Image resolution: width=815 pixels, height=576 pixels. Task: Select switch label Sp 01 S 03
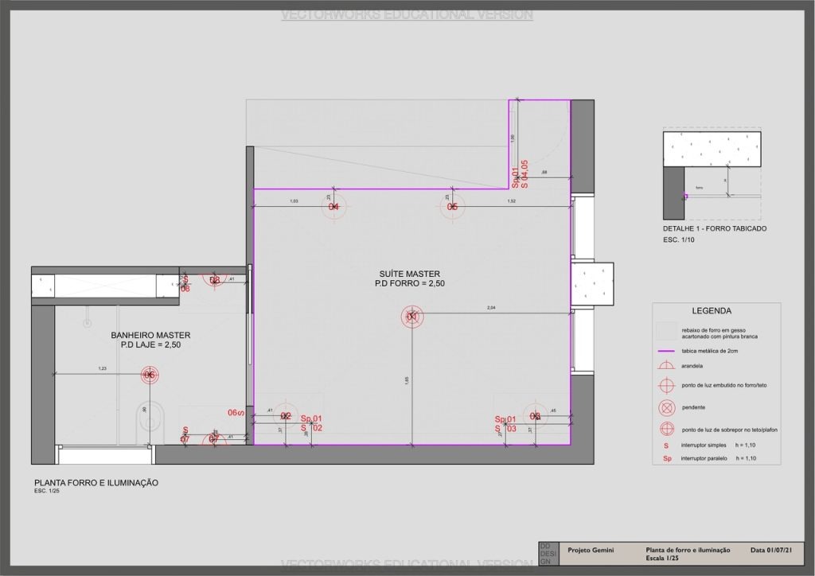pos(505,424)
